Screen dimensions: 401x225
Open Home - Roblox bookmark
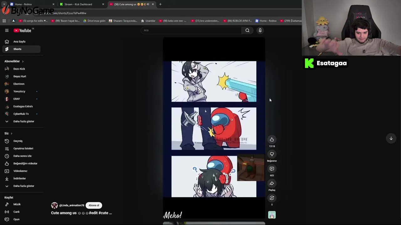point(266,21)
